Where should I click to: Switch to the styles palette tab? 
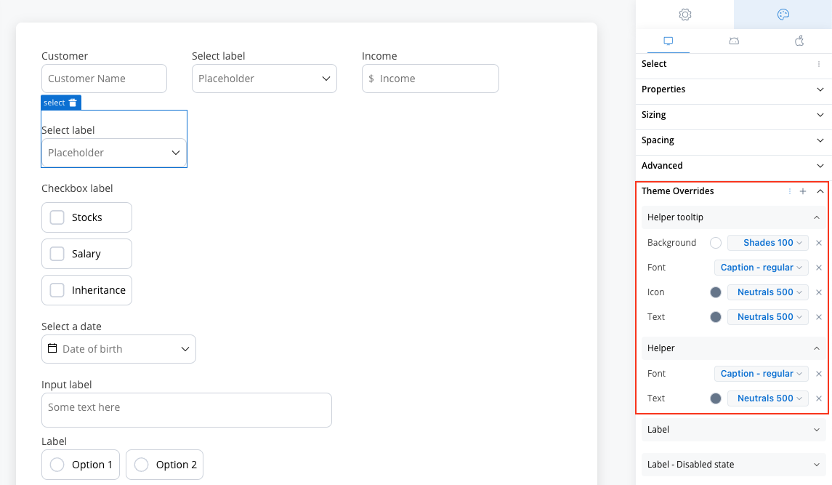coord(783,15)
